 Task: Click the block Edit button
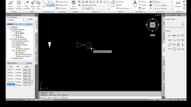click(119, 5)
